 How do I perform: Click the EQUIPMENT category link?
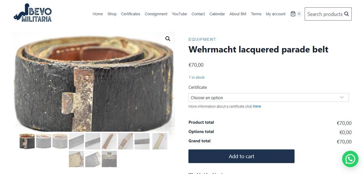click(x=202, y=39)
